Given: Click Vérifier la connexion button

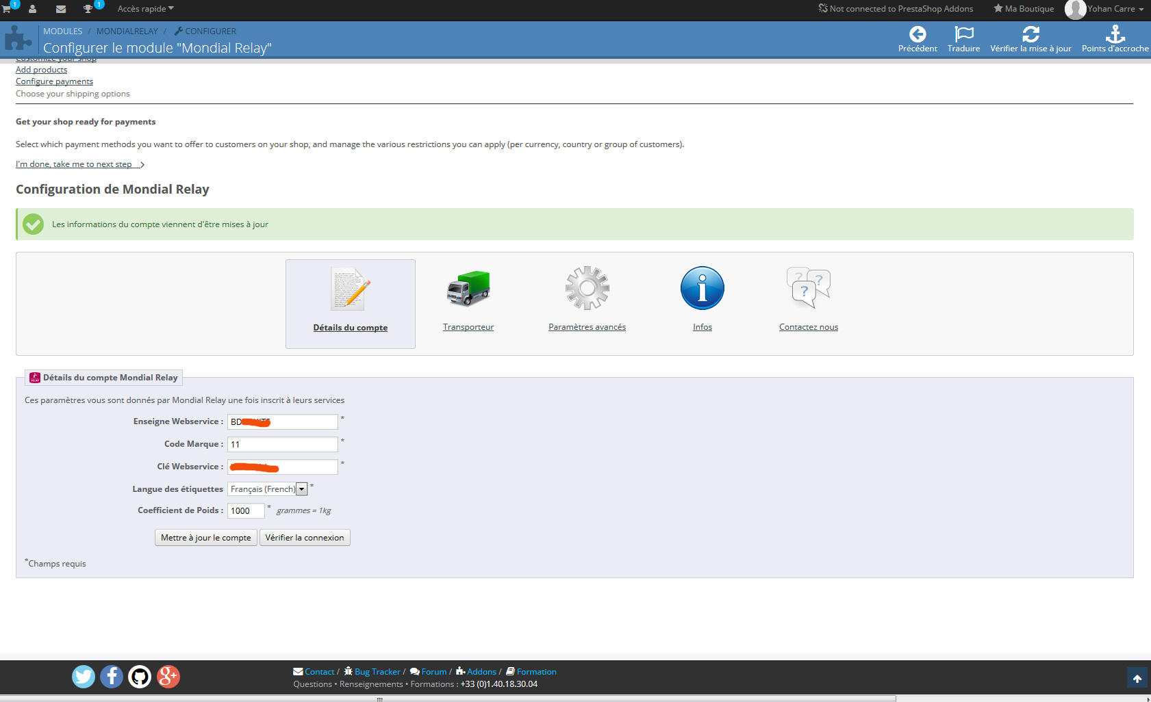Looking at the screenshot, I should click(305, 538).
